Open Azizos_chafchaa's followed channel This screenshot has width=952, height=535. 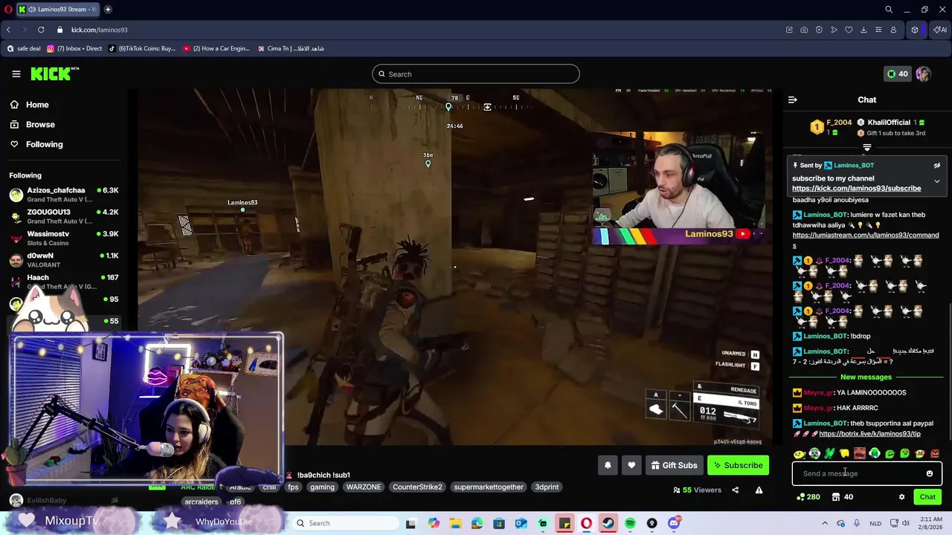(x=64, y=195)
